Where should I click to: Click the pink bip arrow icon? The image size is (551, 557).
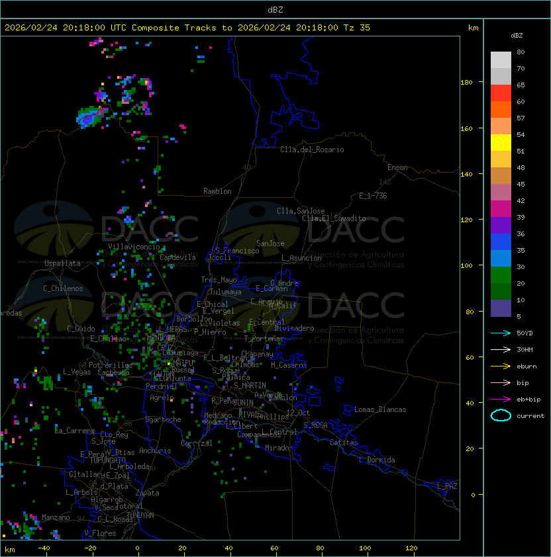pyautogui.click(x=501, y=382)
